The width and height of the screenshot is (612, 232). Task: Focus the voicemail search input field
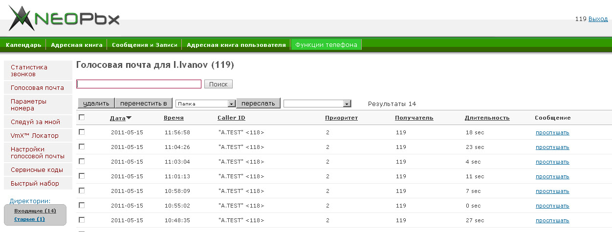(x=139, y=84)
